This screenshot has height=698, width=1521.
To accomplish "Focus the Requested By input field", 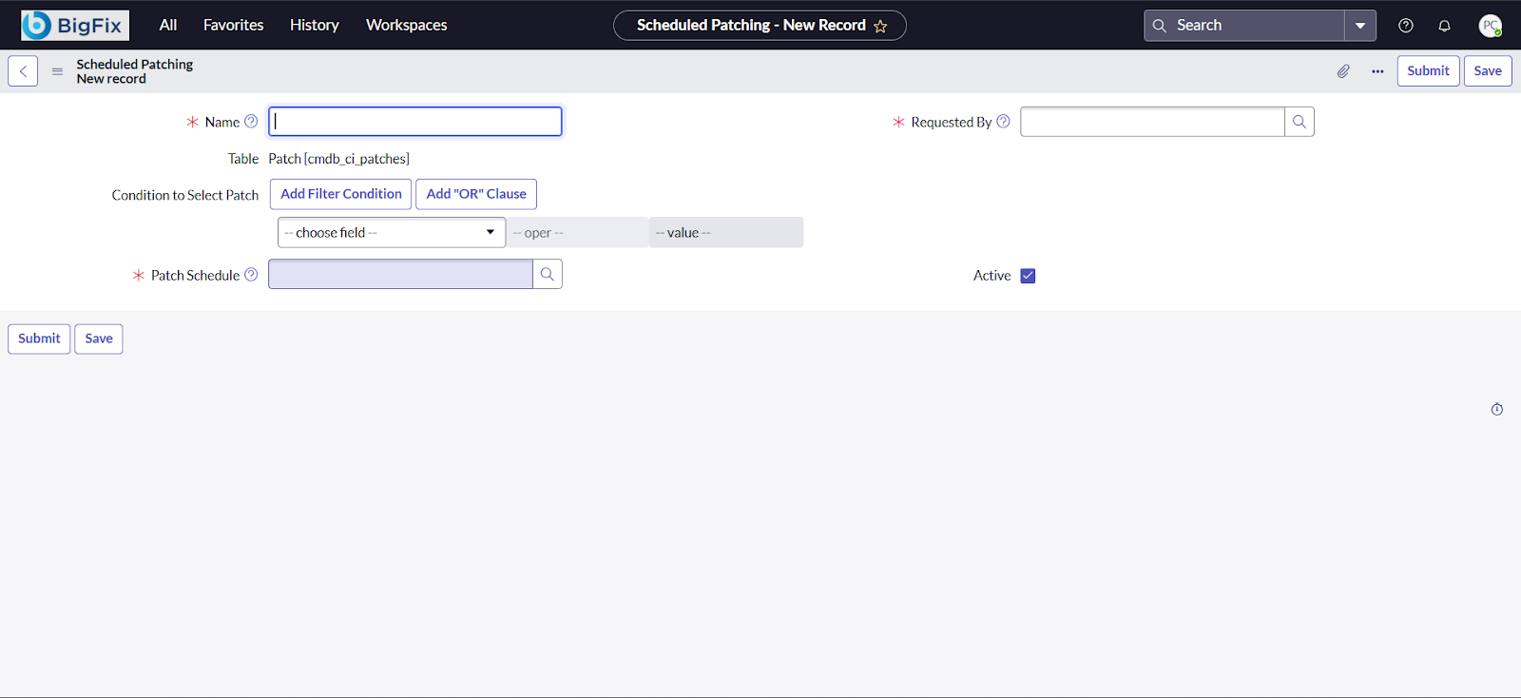I will [1152, 122].
